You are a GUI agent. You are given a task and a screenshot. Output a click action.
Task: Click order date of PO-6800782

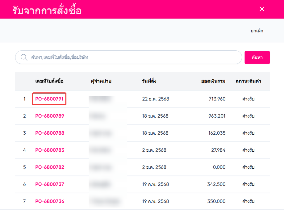coord(154,167)
